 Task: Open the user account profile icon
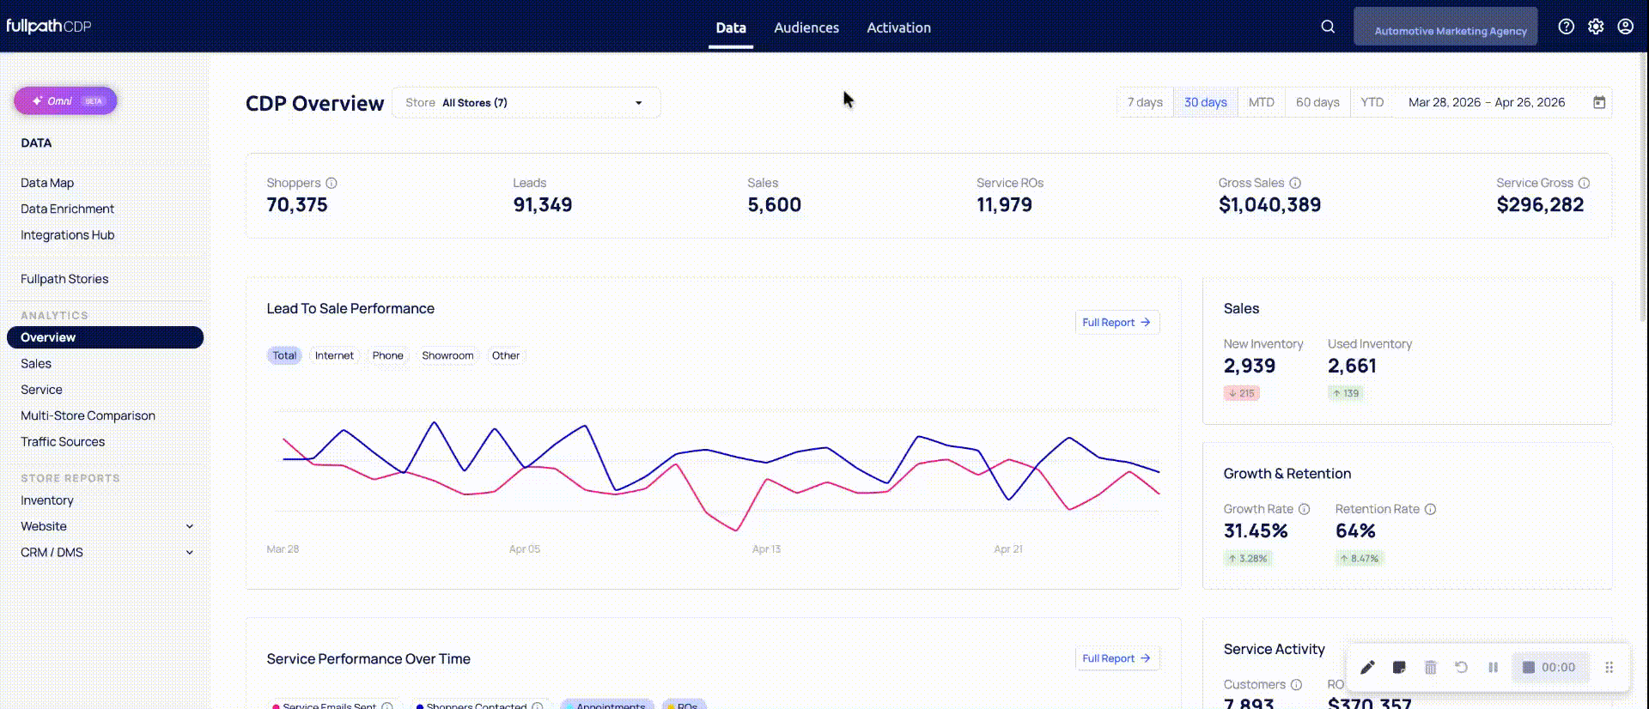(x=1626, y=27)
